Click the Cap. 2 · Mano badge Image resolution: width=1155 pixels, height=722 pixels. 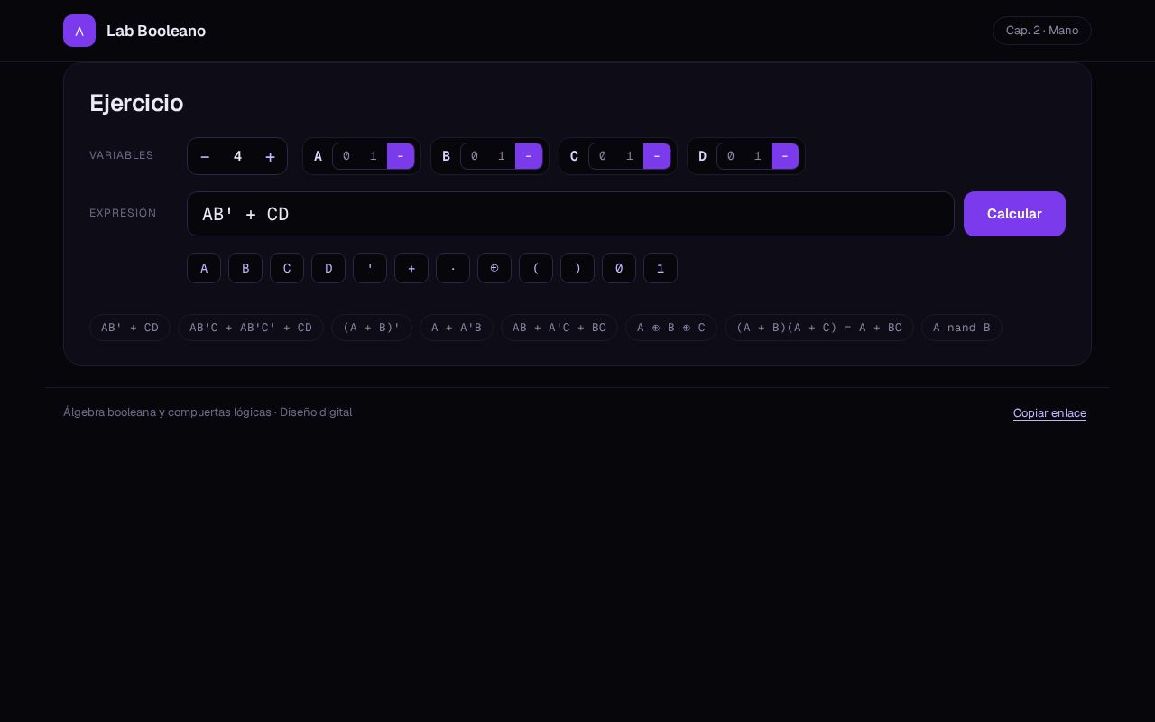pyautogui.click(x=1042, y=31)
